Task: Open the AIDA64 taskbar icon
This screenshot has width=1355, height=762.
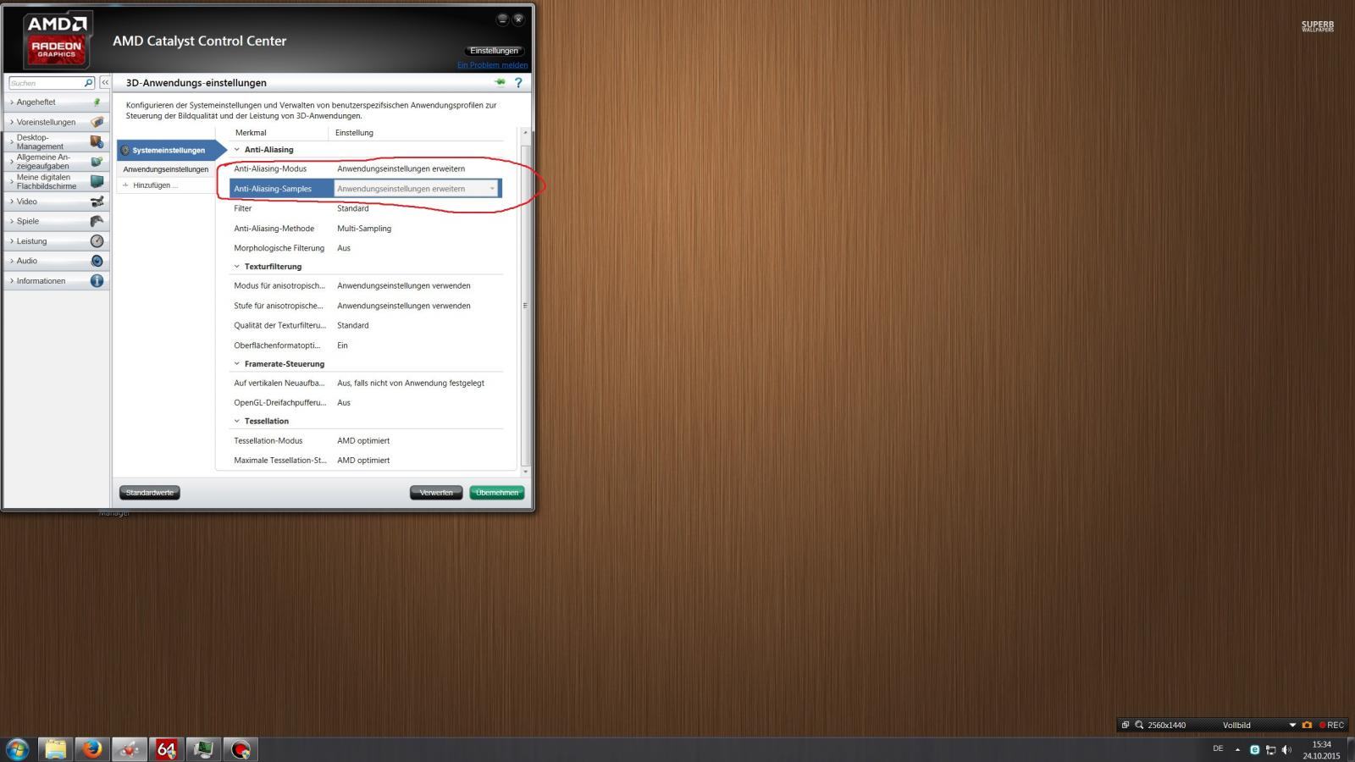Action: 166,749
